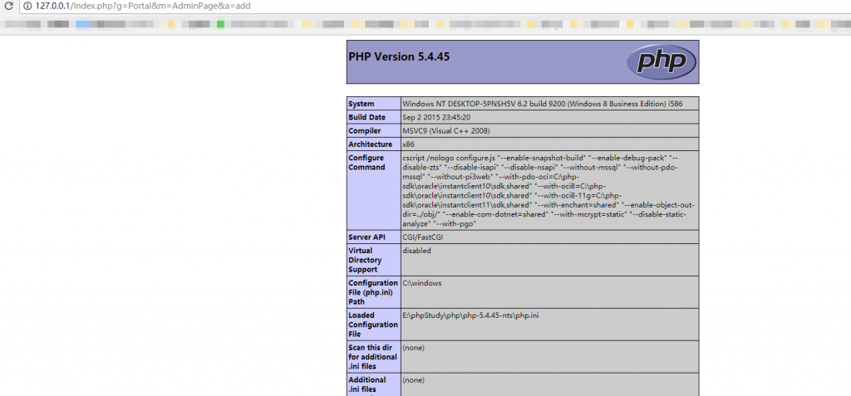Image resolution: width=851 pixels, height=396 pixels.
Task: Click the PHP logo image
Action: click(x=661, y=61)
